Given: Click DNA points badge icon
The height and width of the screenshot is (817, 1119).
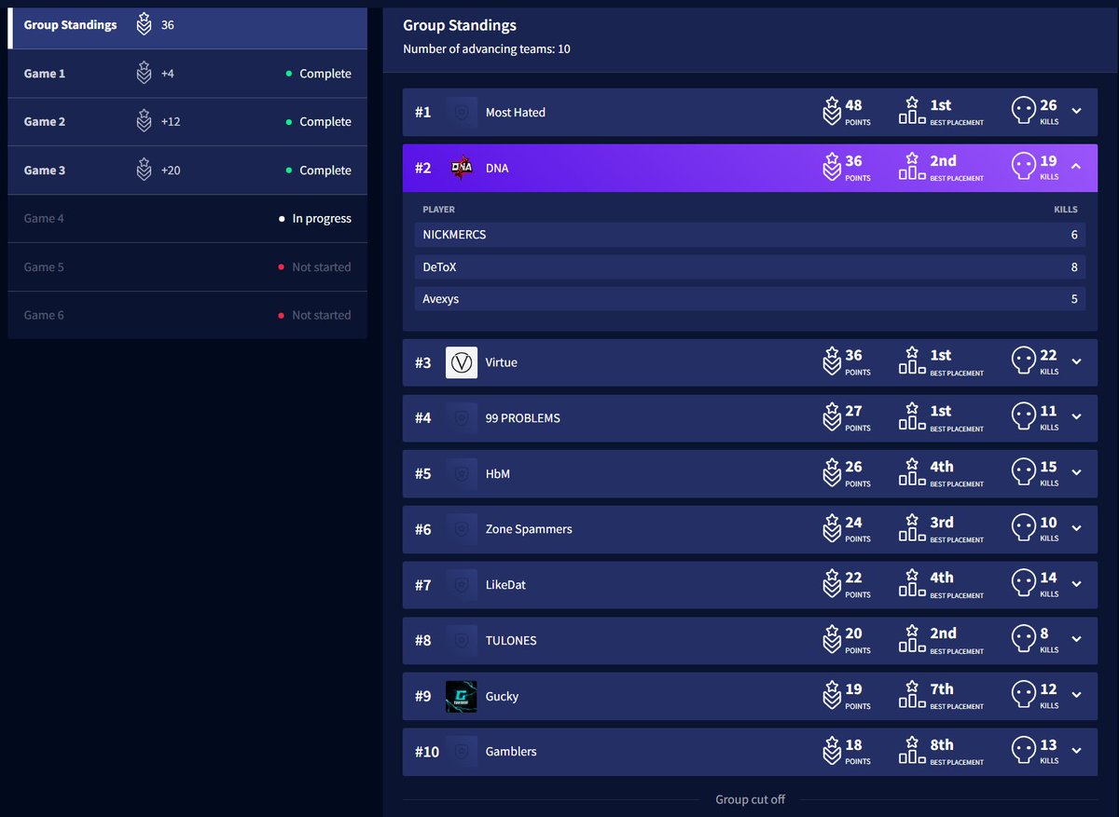Looking at the screenshot, I should coord(832,167).
